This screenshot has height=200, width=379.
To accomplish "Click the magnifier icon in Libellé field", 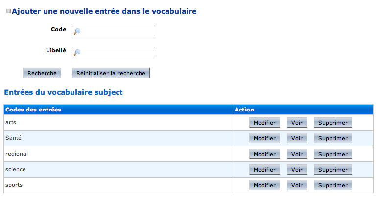I will pyautogui.click(x=77, y=52).
